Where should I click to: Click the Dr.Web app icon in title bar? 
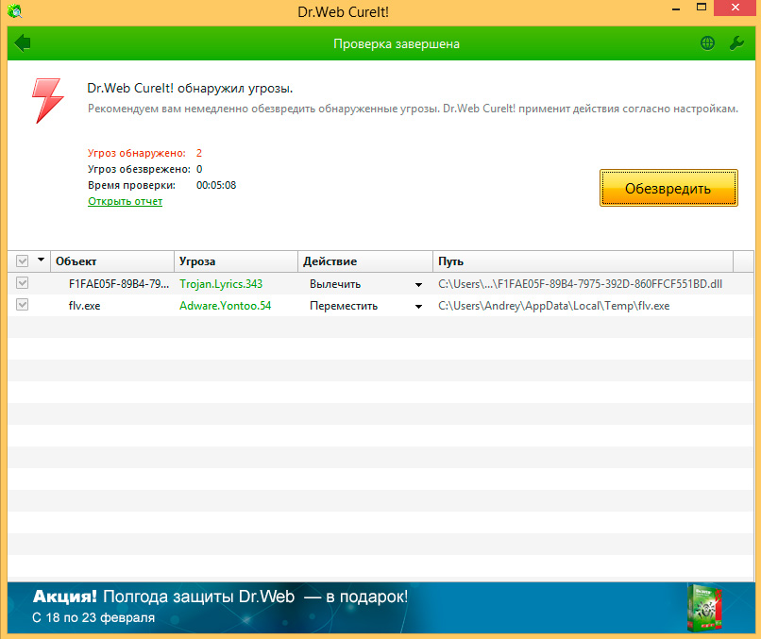pos(16,12)
